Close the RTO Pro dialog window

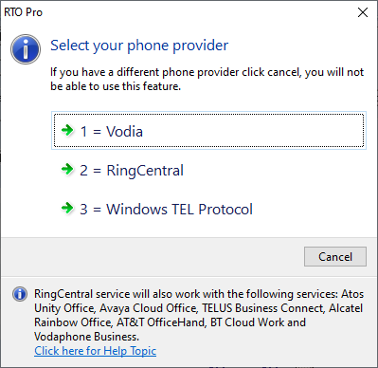[363, 12]
